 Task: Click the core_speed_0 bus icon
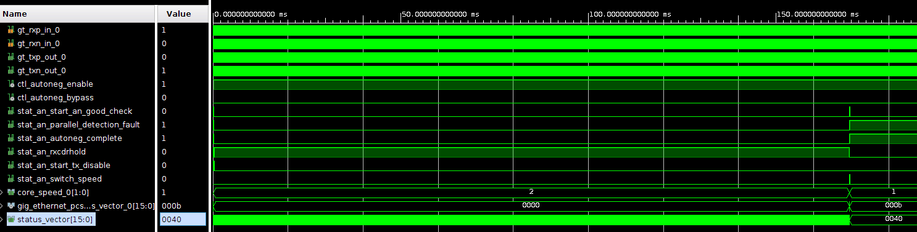pyautogui.click(x=11, y=192)
